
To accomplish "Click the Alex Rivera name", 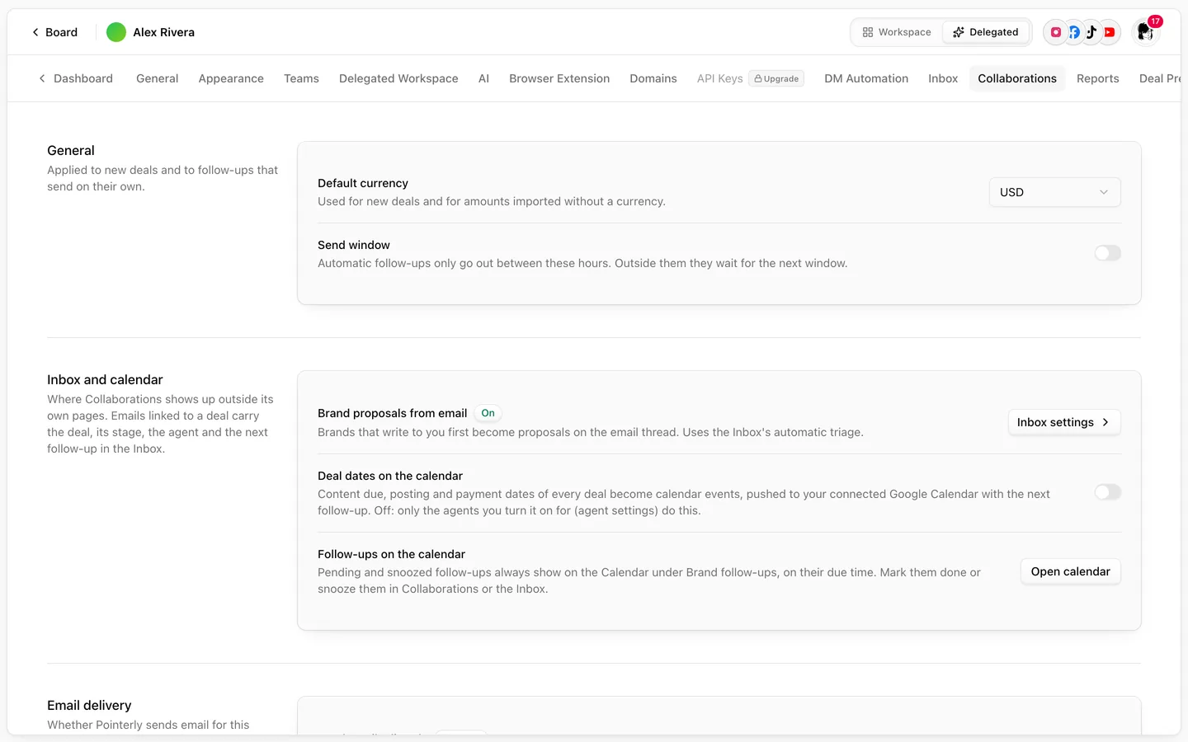I will (164, 32).
